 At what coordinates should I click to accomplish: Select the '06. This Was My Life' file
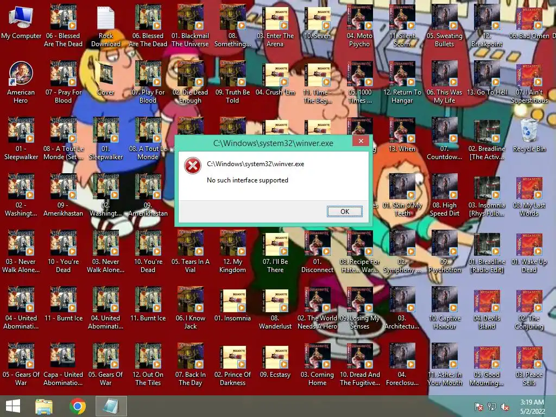click(444, 83)
